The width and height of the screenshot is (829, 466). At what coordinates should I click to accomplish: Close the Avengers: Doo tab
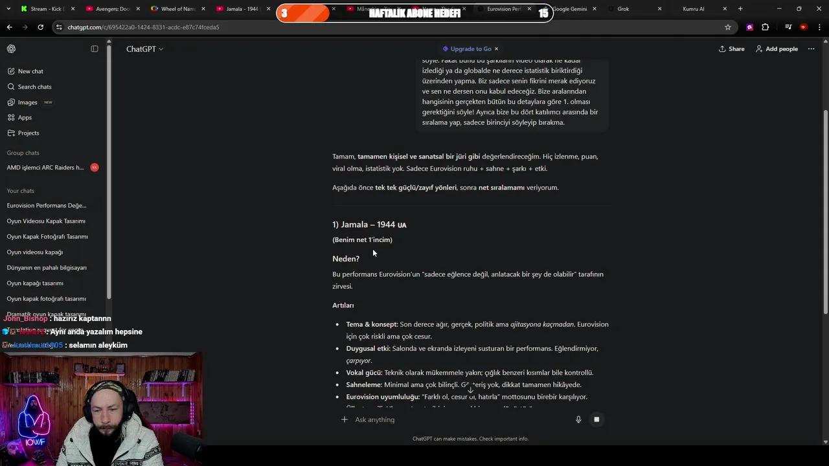pos(138,9)
